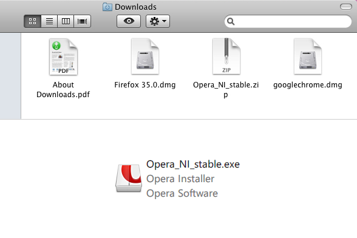Select the googlechrome.dmg disk image icon
Viewport: 357px width, 238px height.
pos(308,56)
